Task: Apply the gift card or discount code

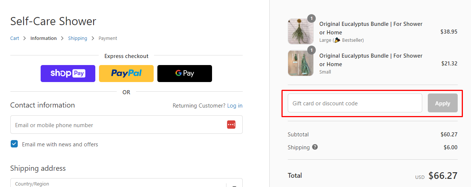Action: [443, 103]
